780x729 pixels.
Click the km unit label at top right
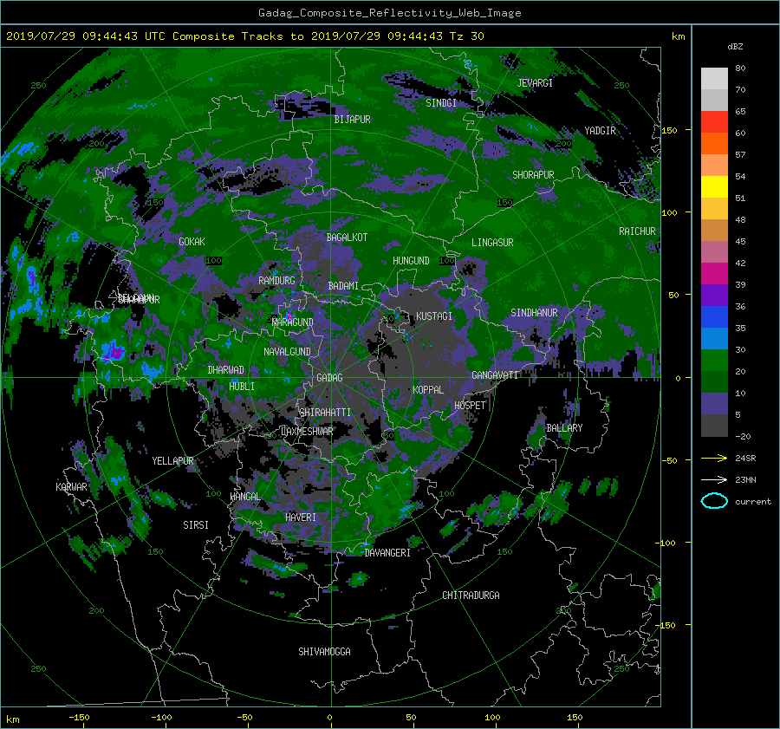point(678,36)
